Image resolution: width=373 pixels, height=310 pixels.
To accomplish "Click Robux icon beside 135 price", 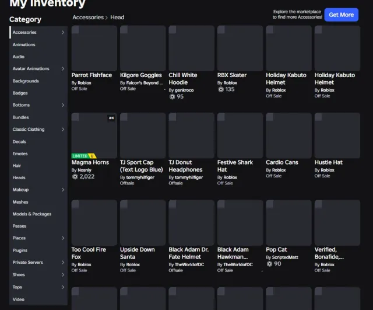I will (x=221, y=89).
